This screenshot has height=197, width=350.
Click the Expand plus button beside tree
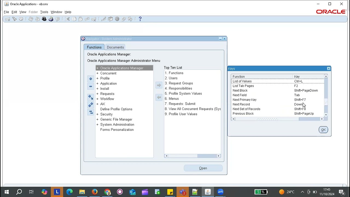(x=91, y=79)
